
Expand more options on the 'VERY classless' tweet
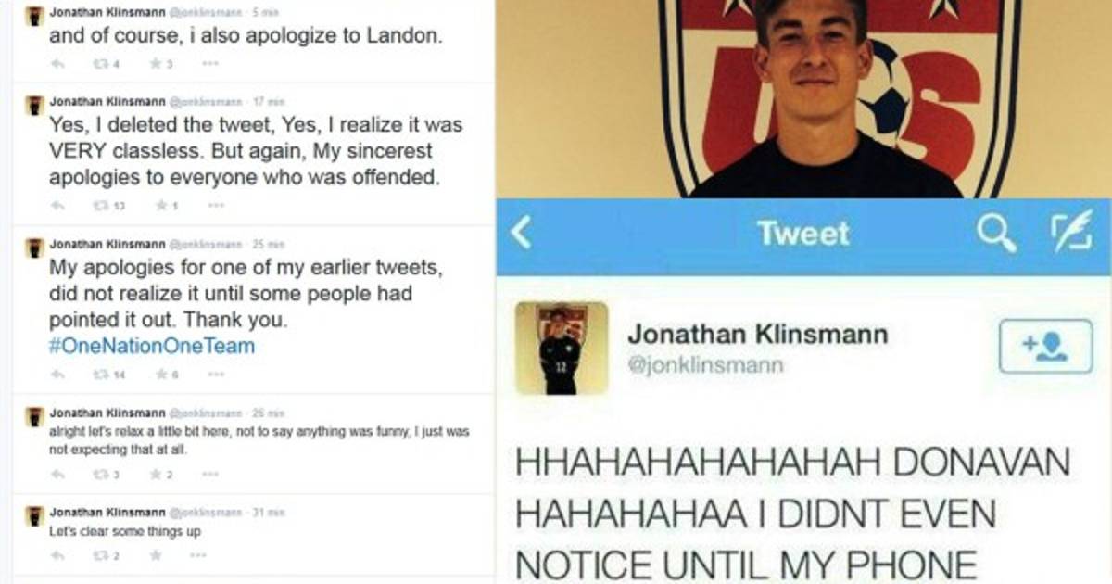point(215,205)
